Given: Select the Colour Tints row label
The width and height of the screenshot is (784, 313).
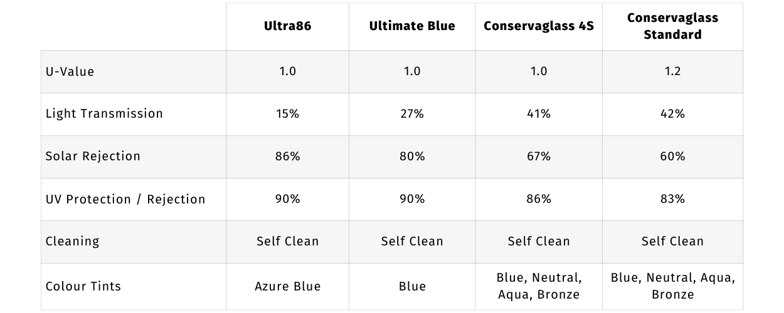Looking at the screenshot, I should (x=83, y=286).
